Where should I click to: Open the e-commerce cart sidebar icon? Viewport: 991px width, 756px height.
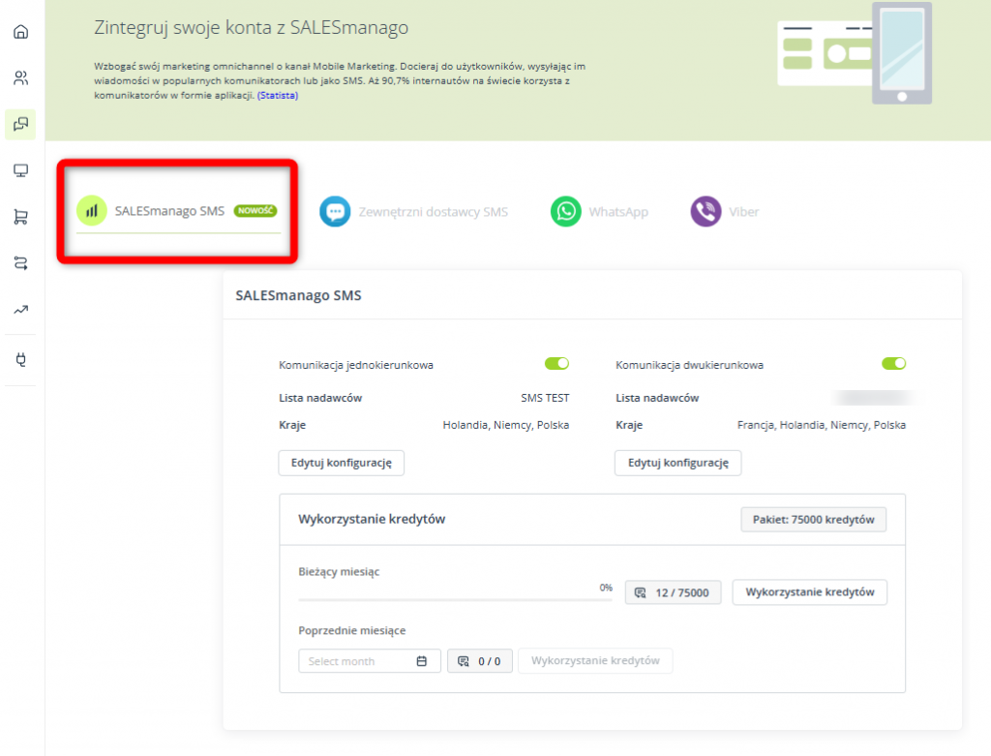pos(21,217)
